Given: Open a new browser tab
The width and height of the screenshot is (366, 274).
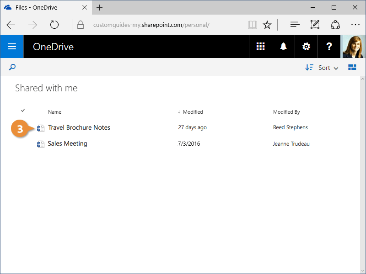Looking at the screenshot, I should point(100,8).
